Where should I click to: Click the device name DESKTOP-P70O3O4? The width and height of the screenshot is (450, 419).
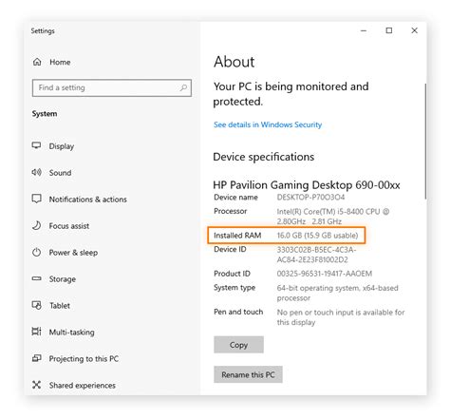point(310,198)
